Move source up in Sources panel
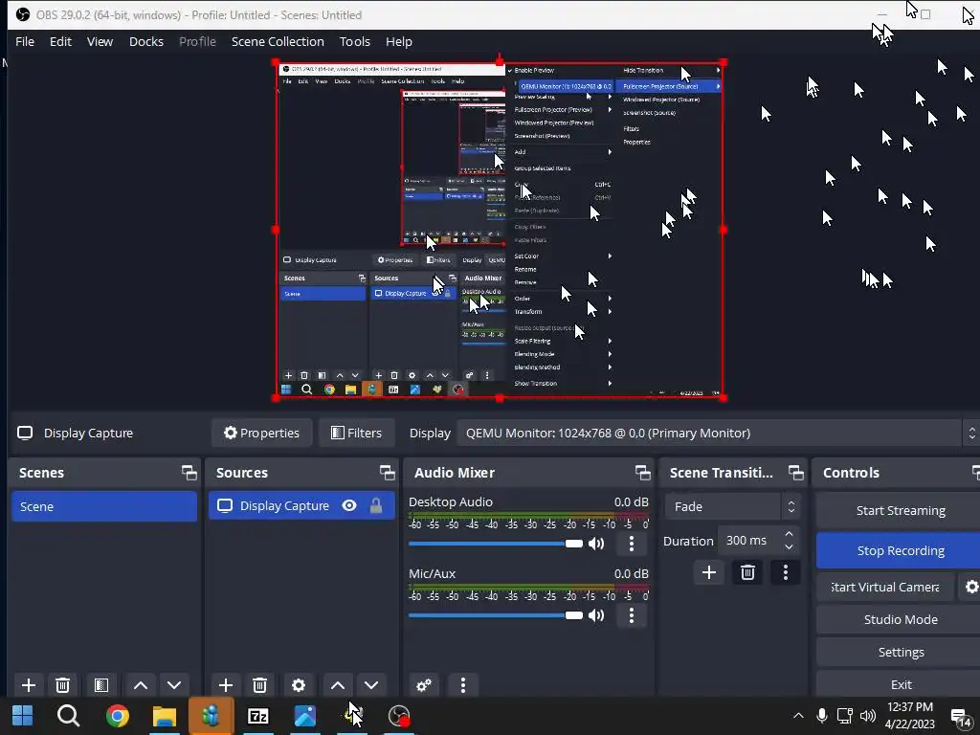The height and width of the screenshot is (735, 980). [338, 685]
